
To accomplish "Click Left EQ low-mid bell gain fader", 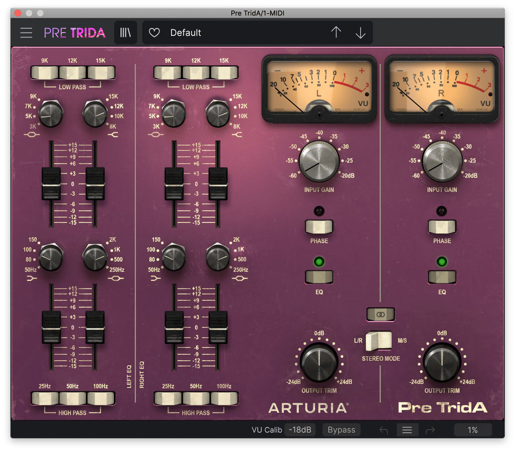I will [x=95, y=327].
